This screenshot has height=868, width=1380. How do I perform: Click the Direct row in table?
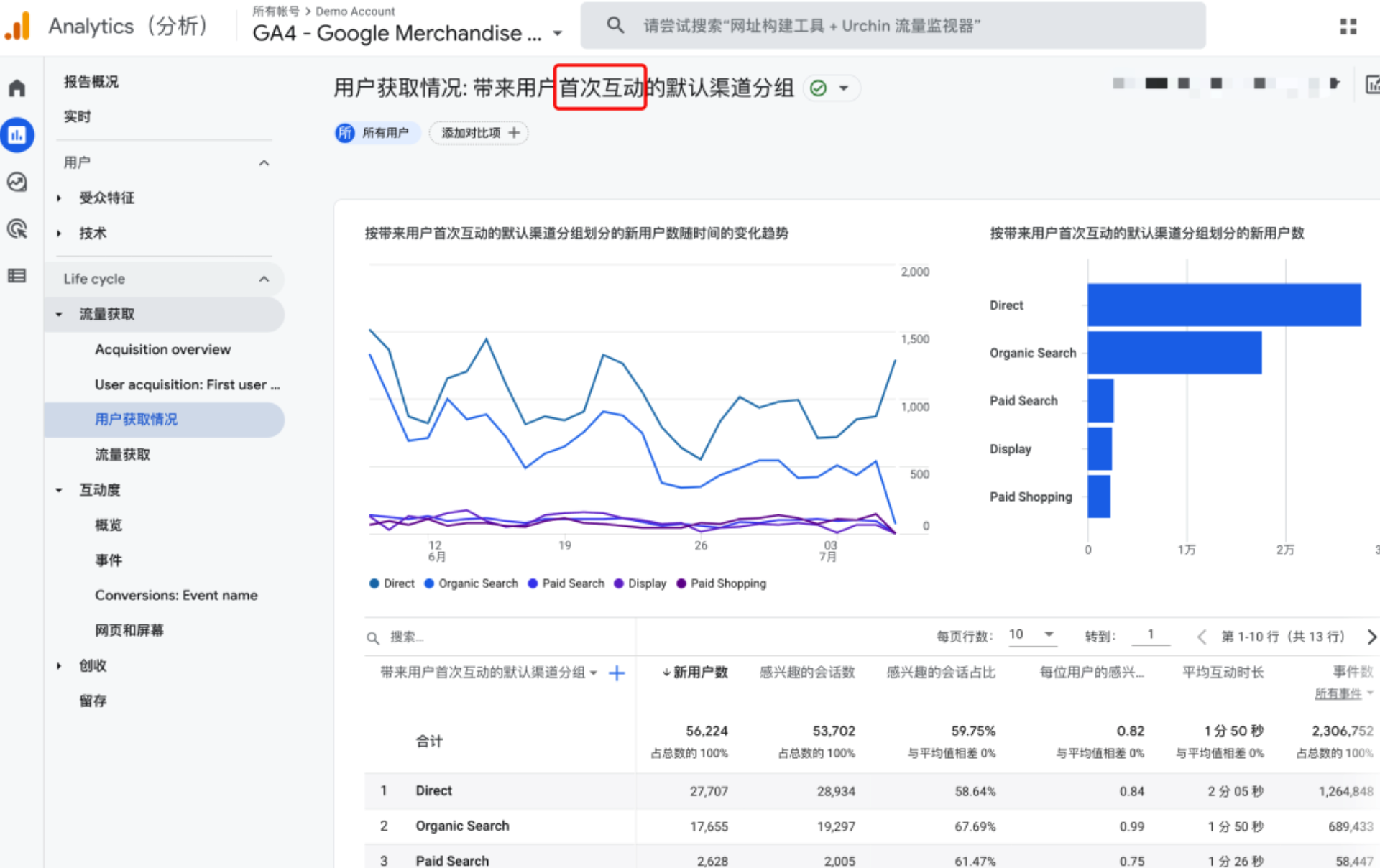[872, 791]
